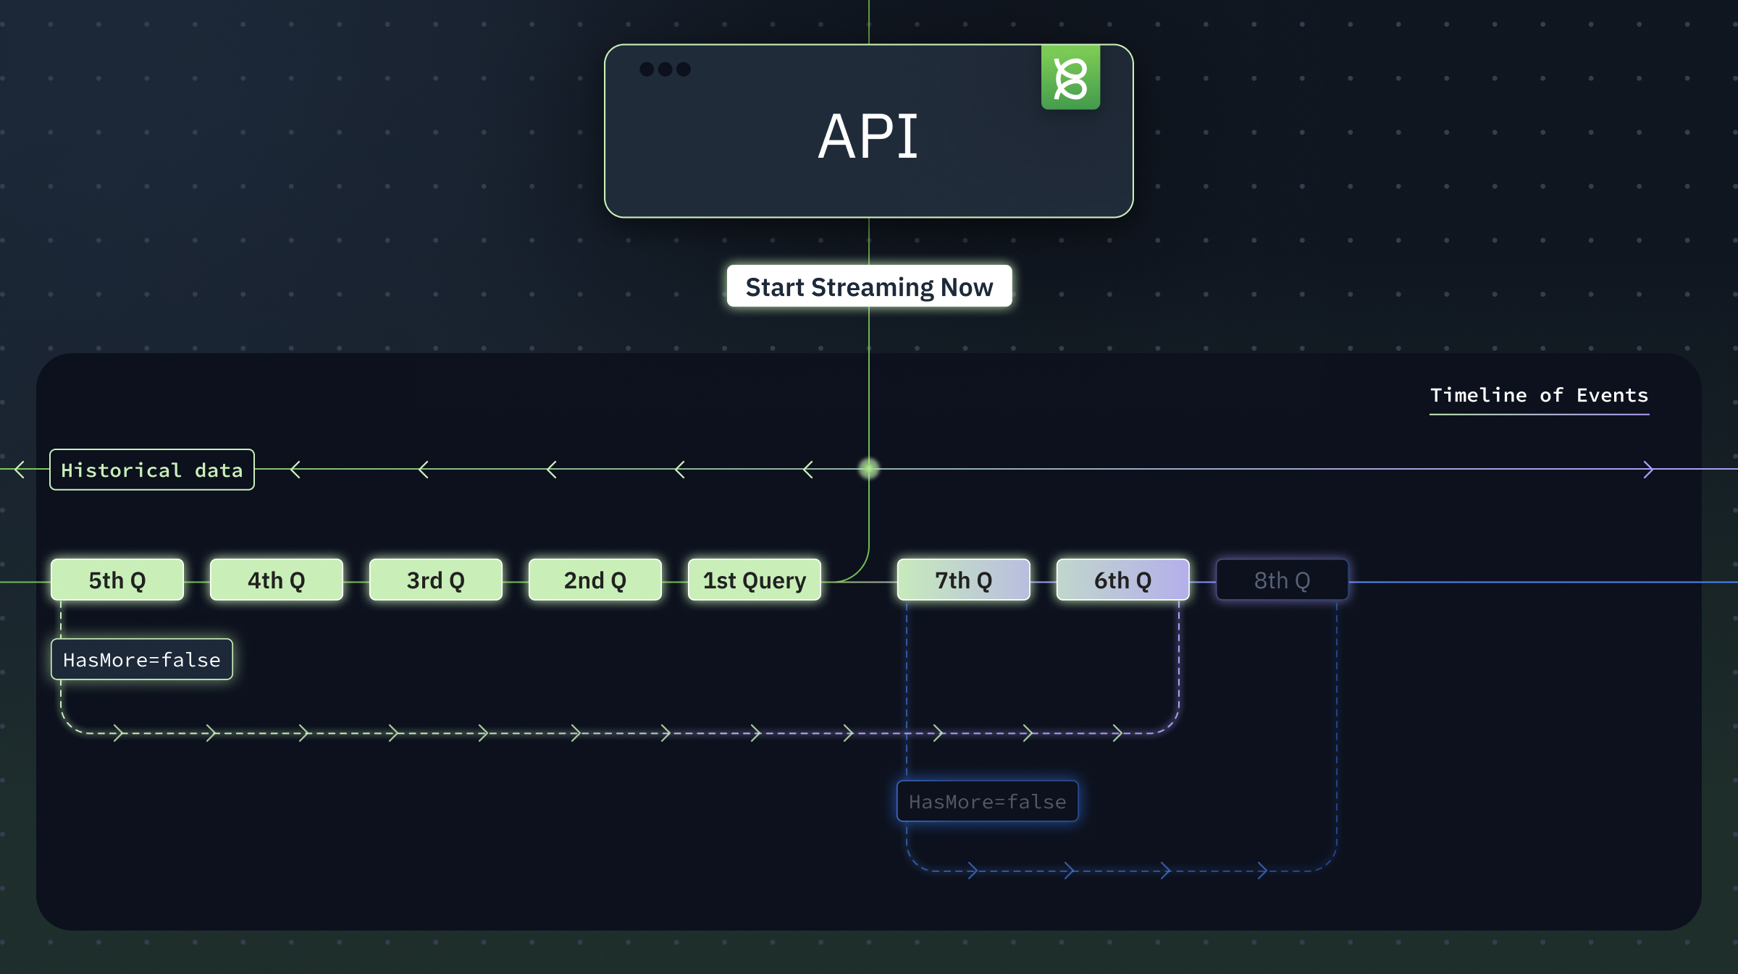Click the API window title text

pos(868,137)
